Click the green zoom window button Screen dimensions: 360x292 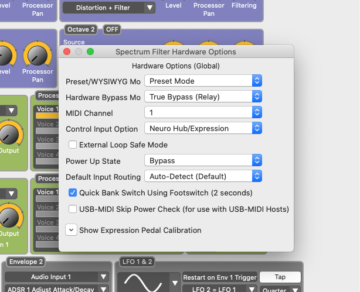[90, 51]
